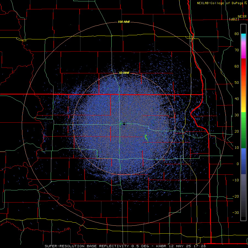The height and width of the screenshot is (248, 248).
Task: Click the 60 value on the dBZ scale
Action: point(237,66)
